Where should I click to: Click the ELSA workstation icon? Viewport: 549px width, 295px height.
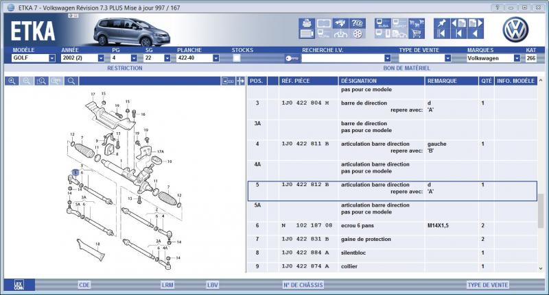point(383,23)
